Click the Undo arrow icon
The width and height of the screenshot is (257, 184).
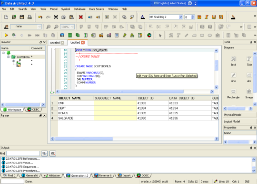click(40, 17)
